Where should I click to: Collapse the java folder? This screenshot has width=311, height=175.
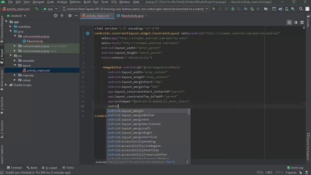[x=11, y=31]
